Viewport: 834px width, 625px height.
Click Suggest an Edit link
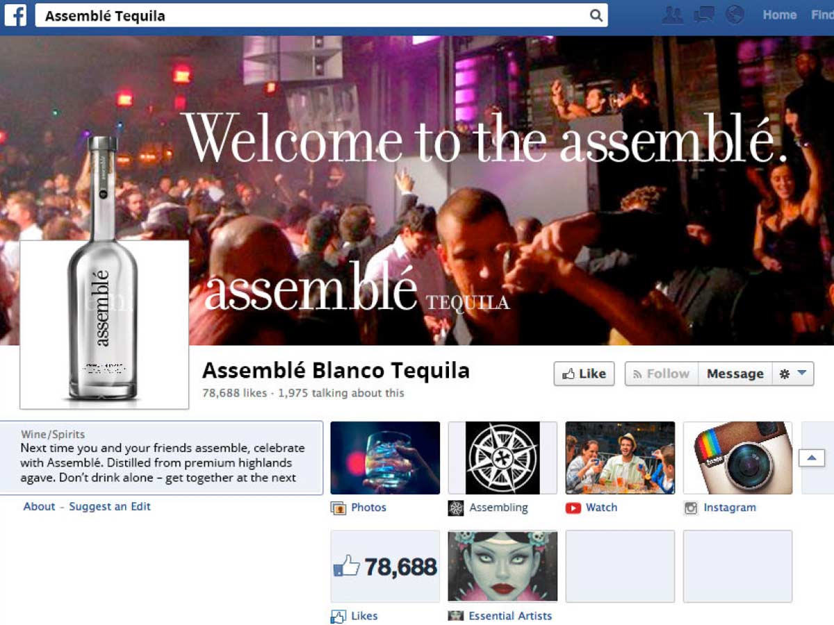110,506
